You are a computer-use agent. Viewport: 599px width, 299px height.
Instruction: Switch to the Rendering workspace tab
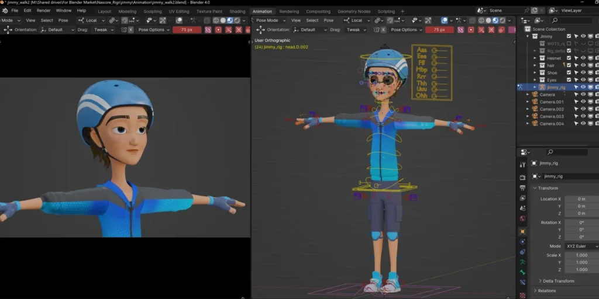289,11
